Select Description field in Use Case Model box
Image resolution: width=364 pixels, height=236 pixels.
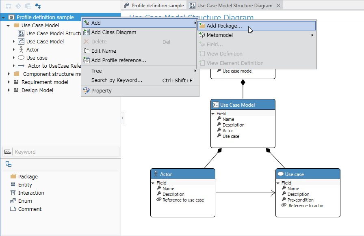click(233, 125)
